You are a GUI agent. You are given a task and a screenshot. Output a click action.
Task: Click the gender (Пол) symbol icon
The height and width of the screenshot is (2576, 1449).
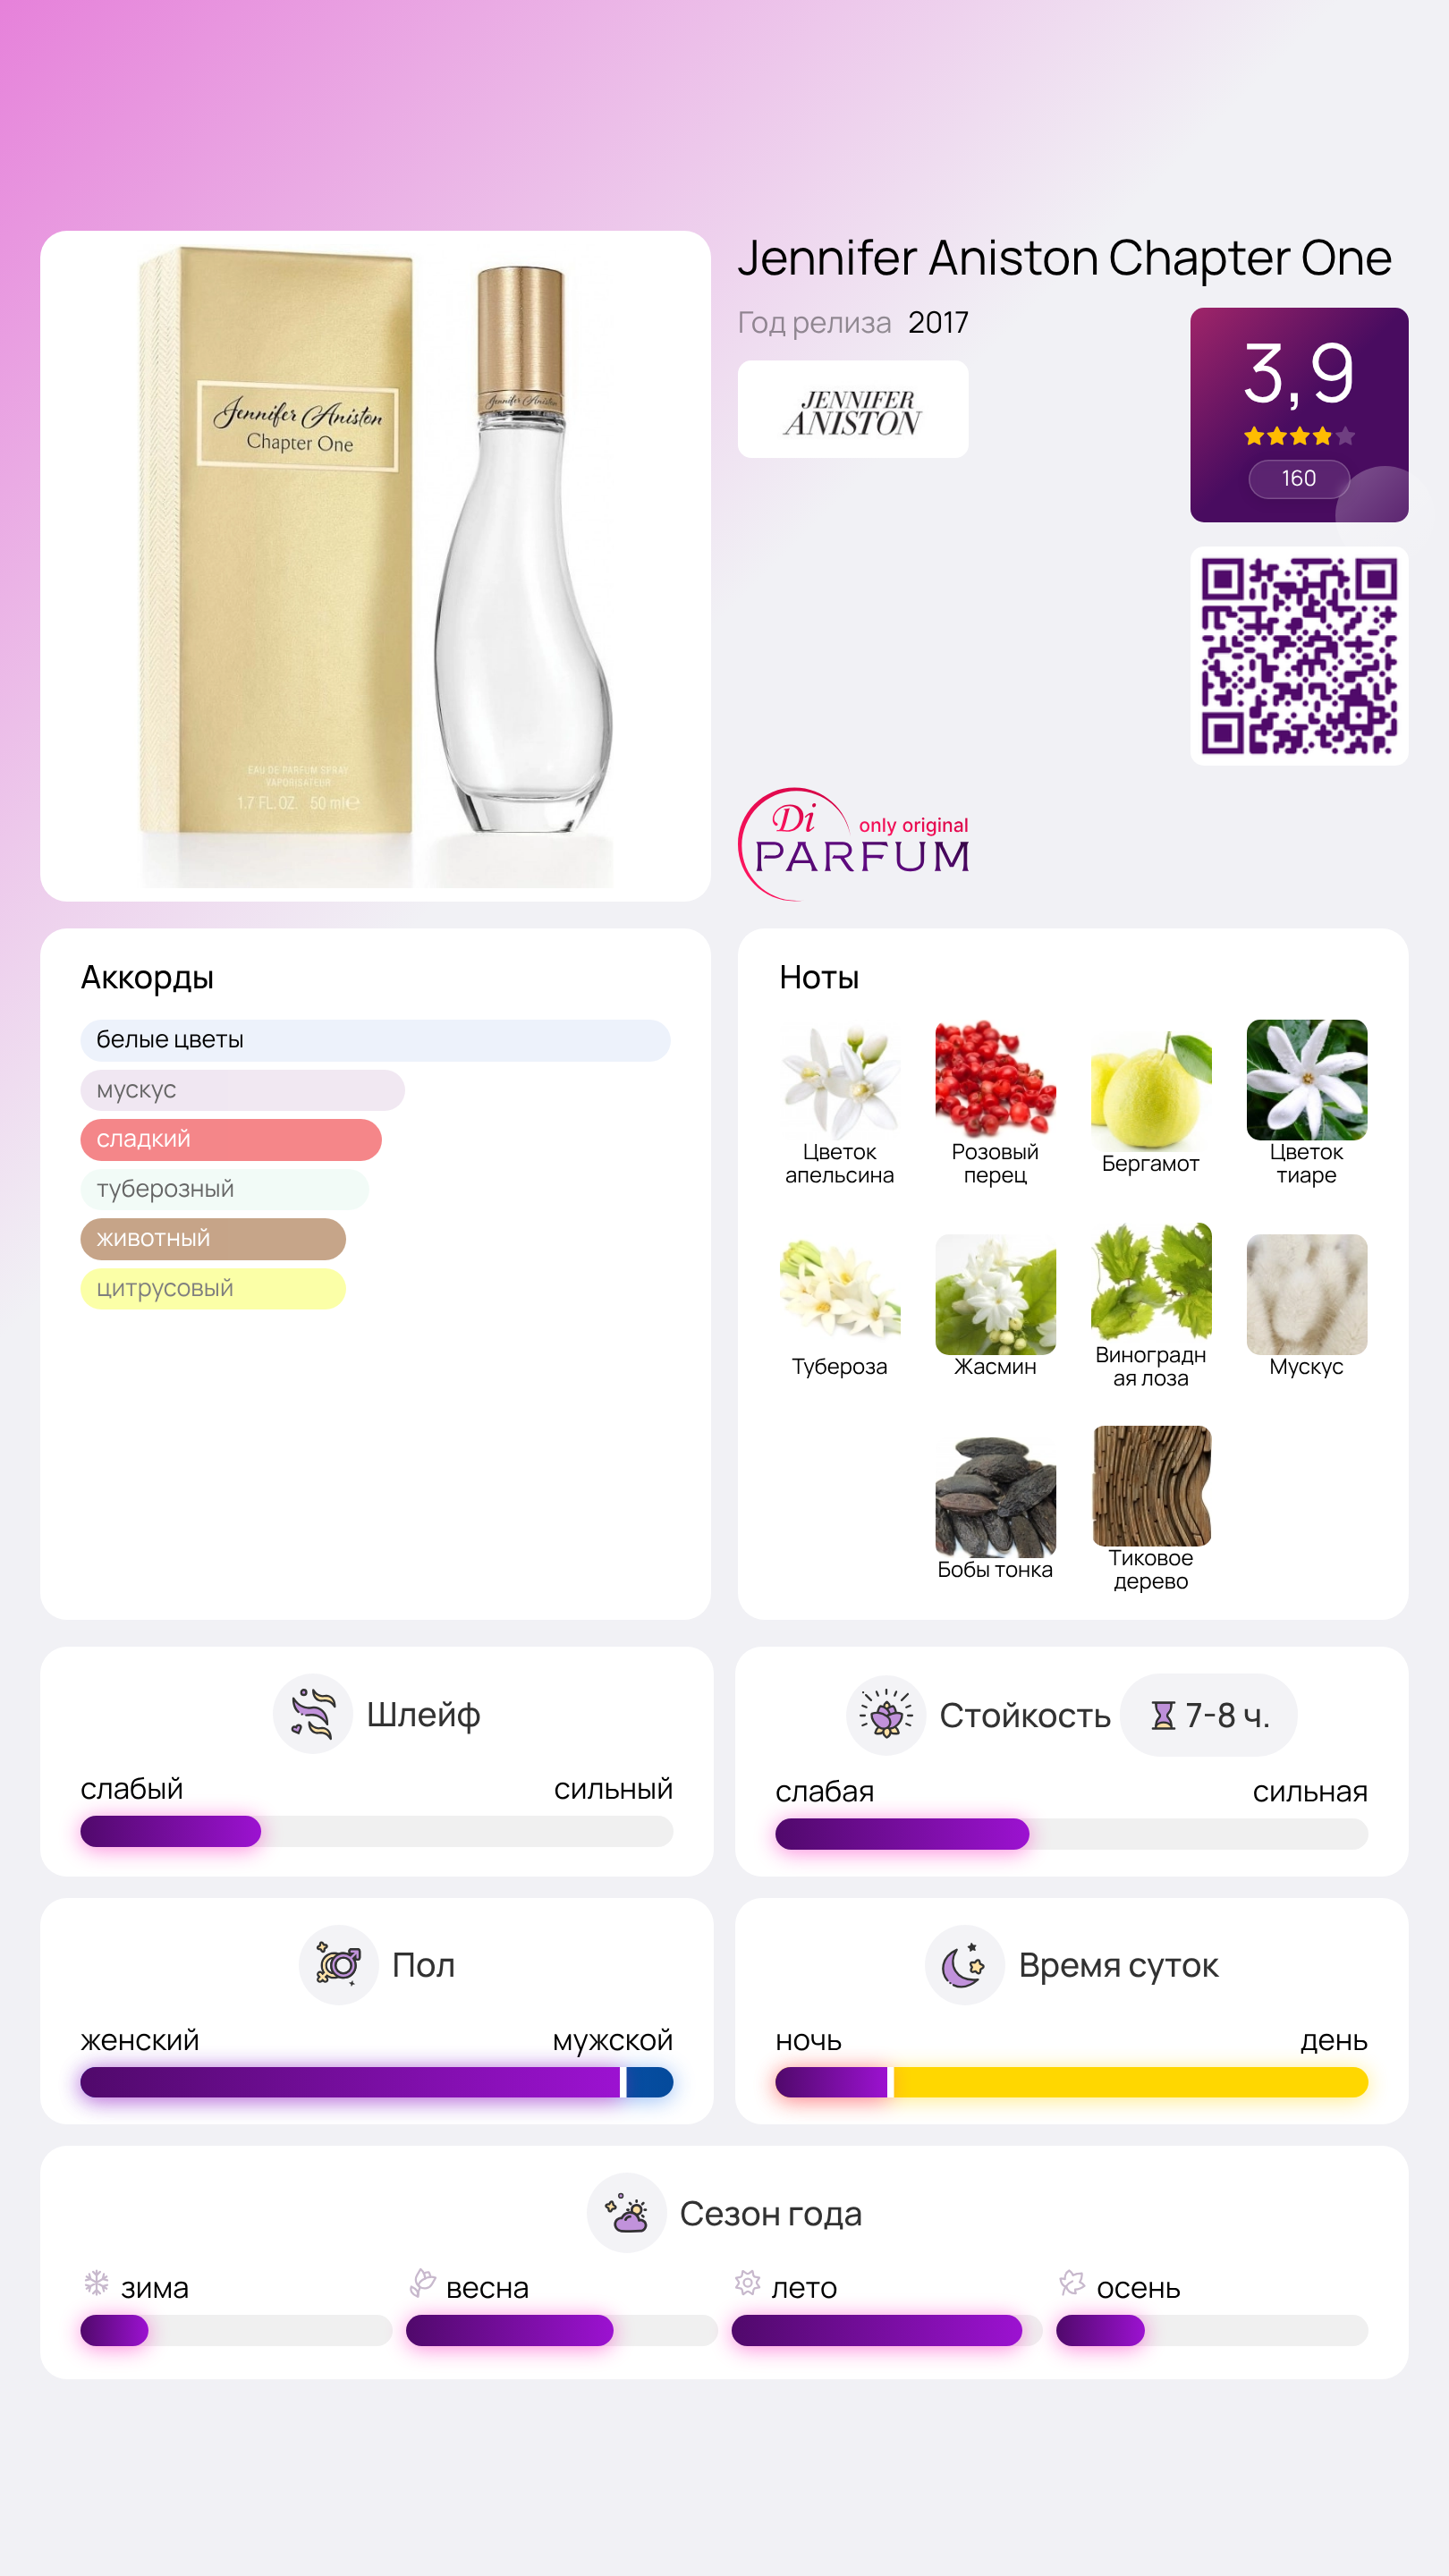(338, 1965)
